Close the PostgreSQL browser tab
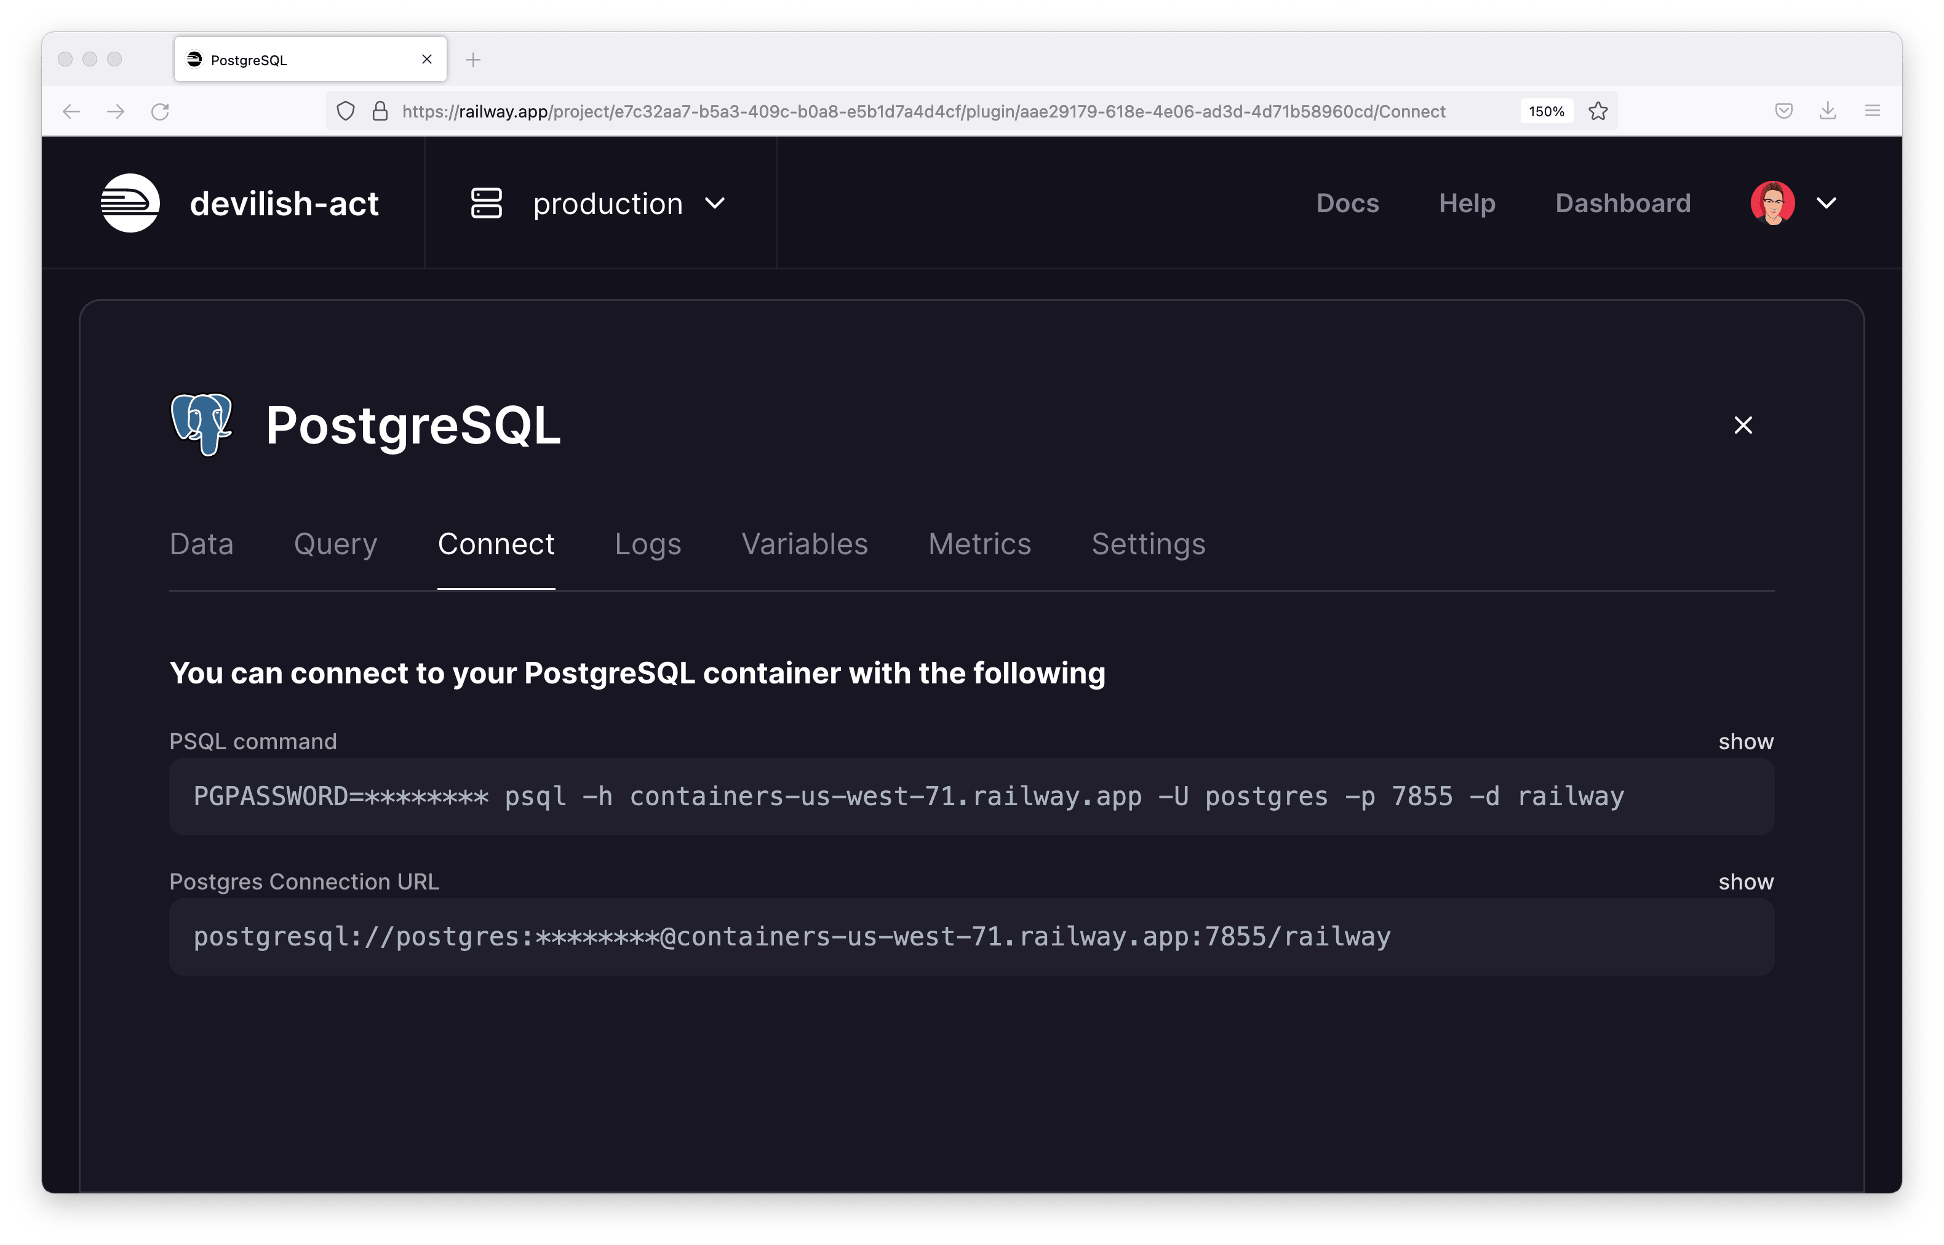The image size is (1944, 1245). (x=427, y=59)
